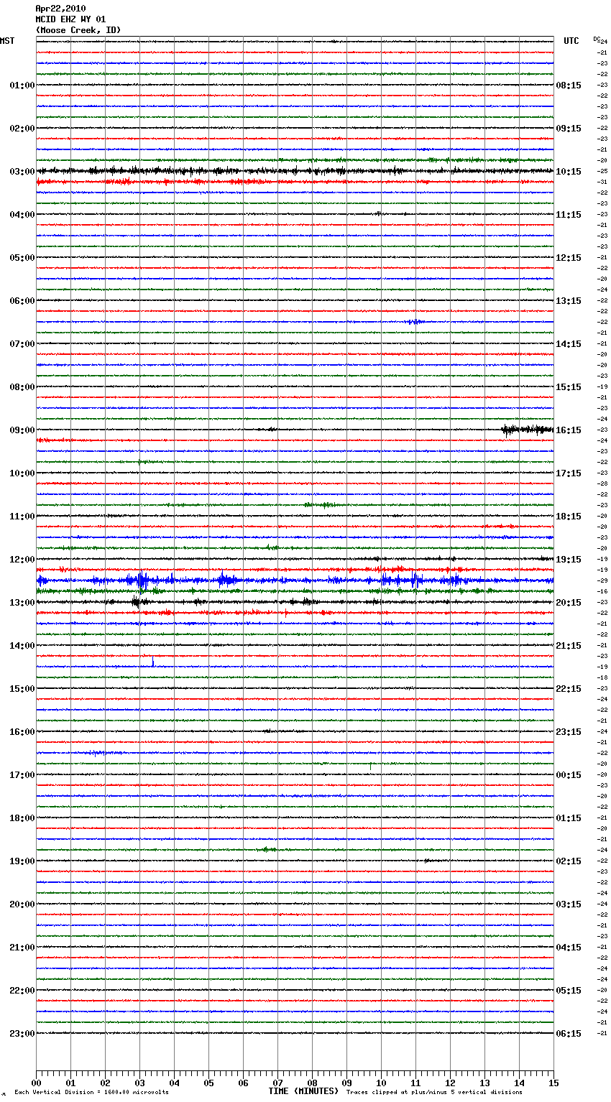Click the 04:15 UTC time label
The height and width of the screenshot is (1102, 611).
[569, 948]
